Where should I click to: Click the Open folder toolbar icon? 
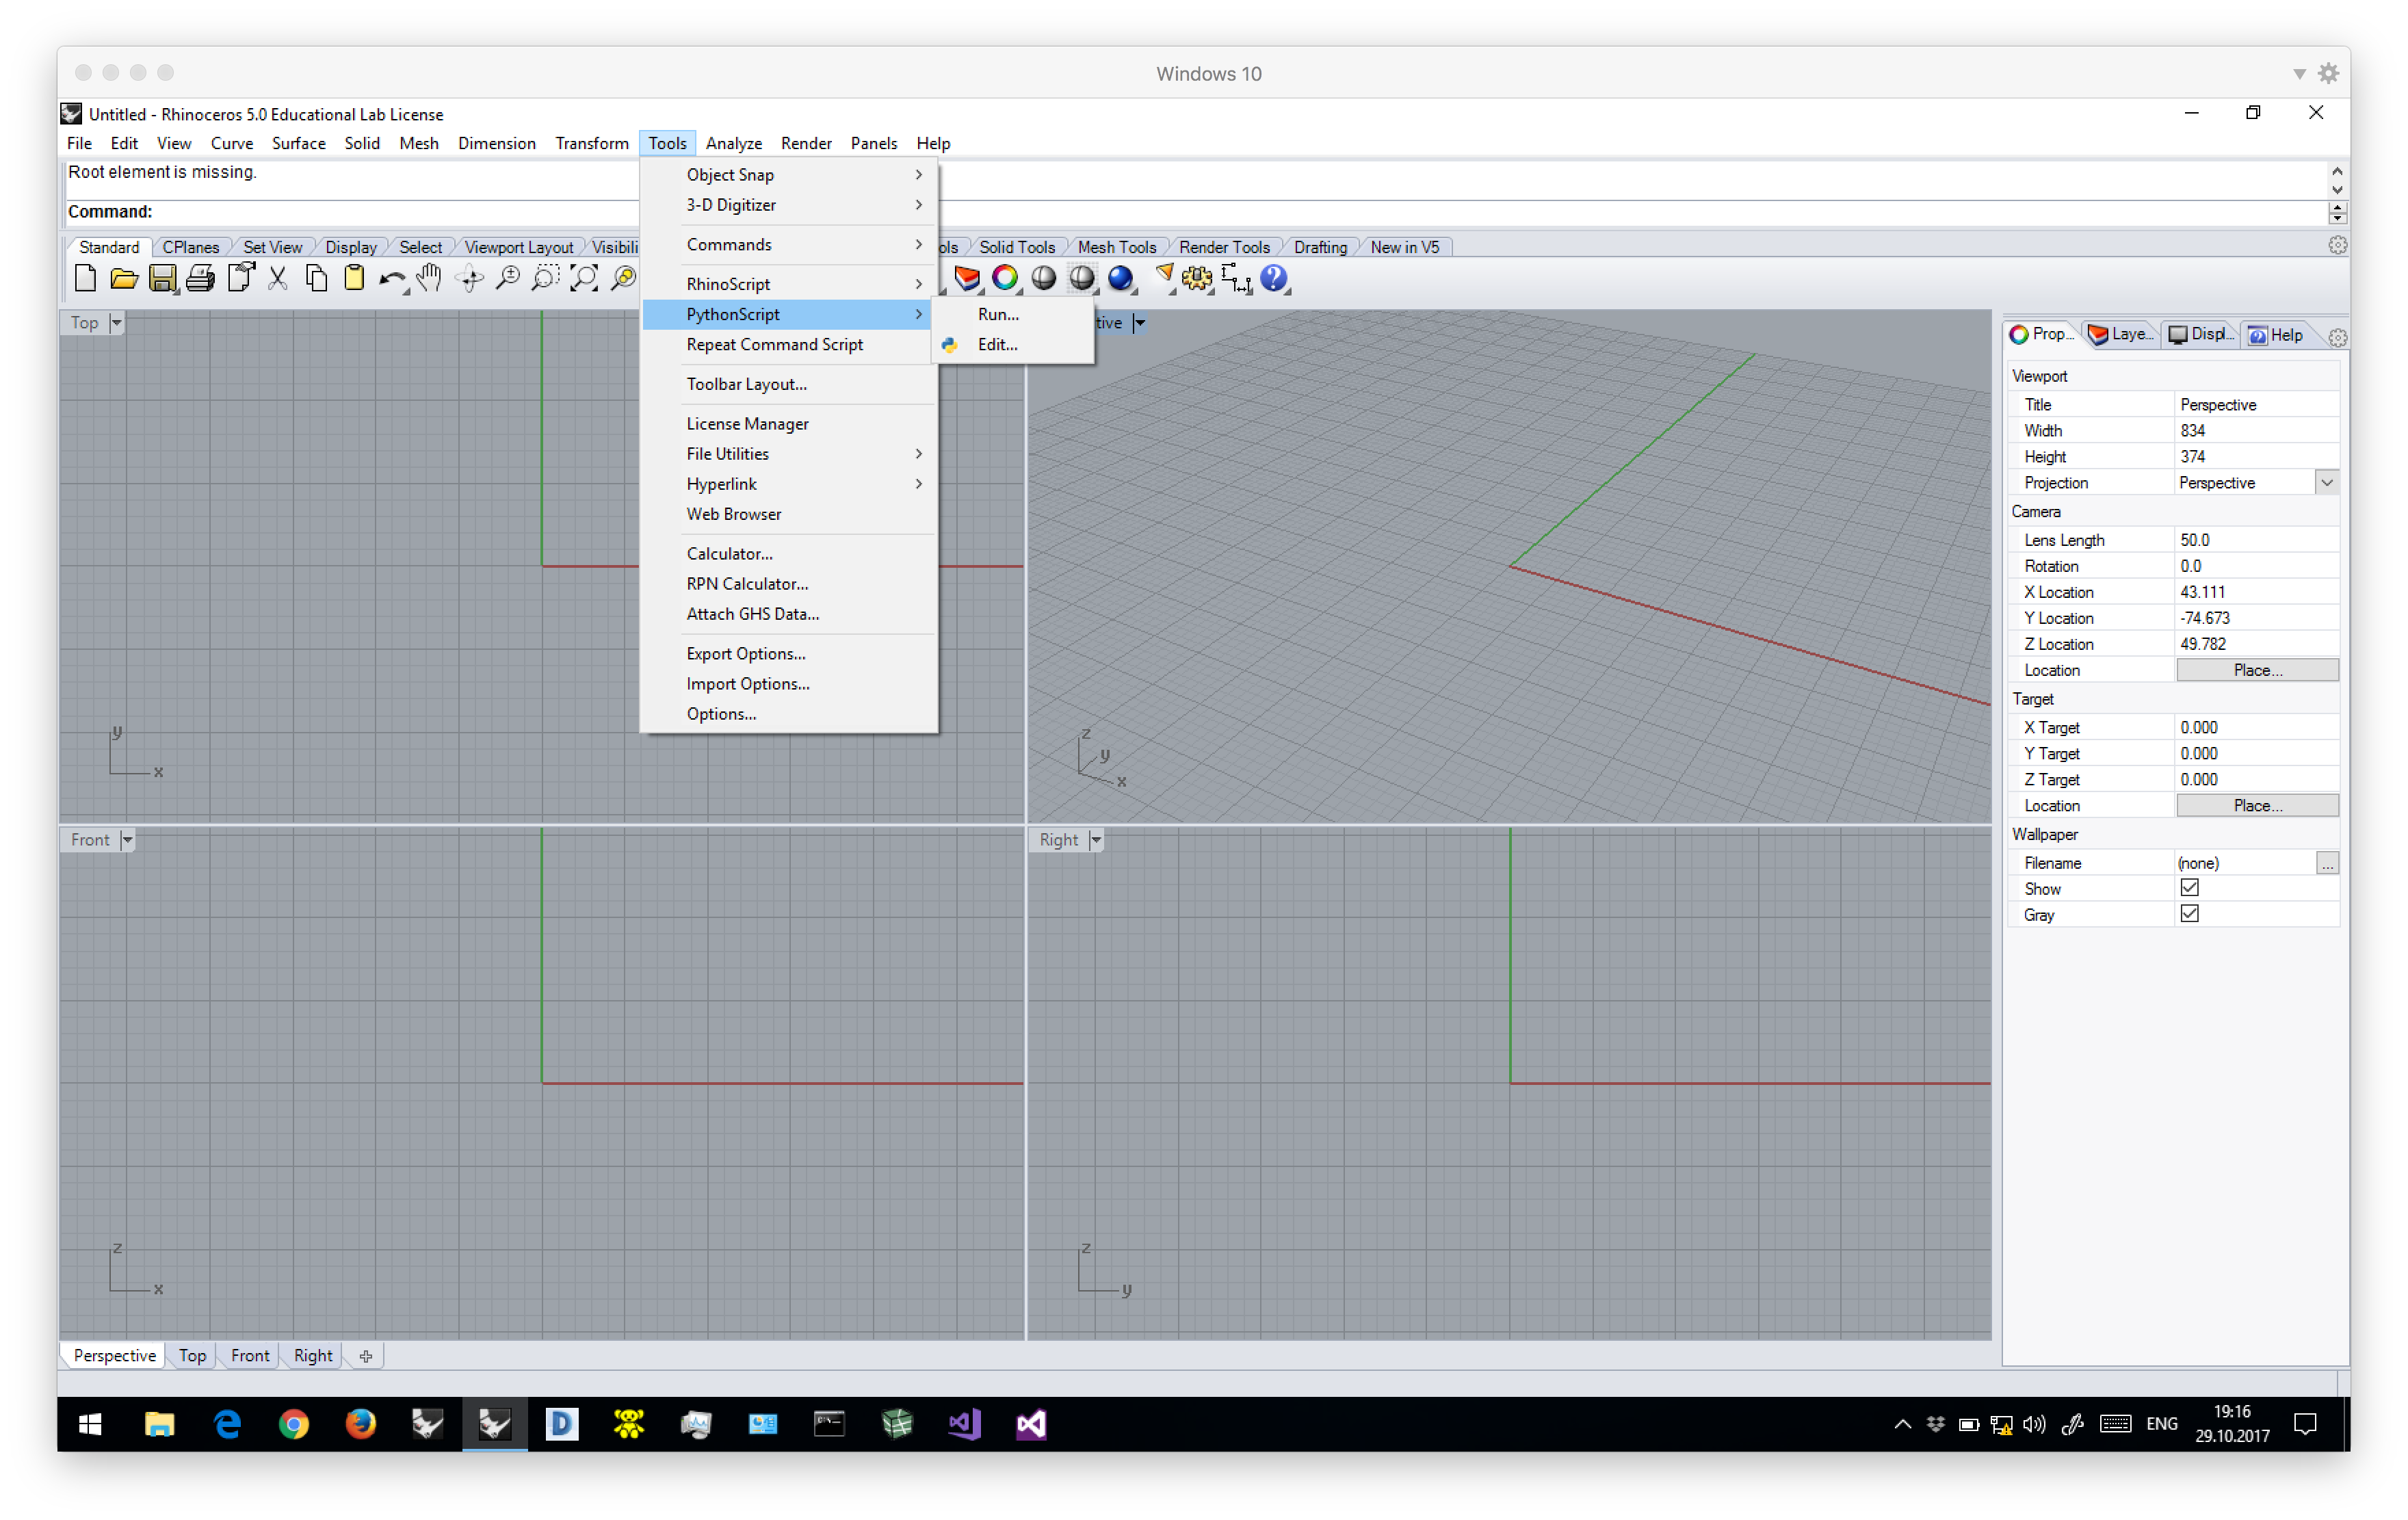123,279
